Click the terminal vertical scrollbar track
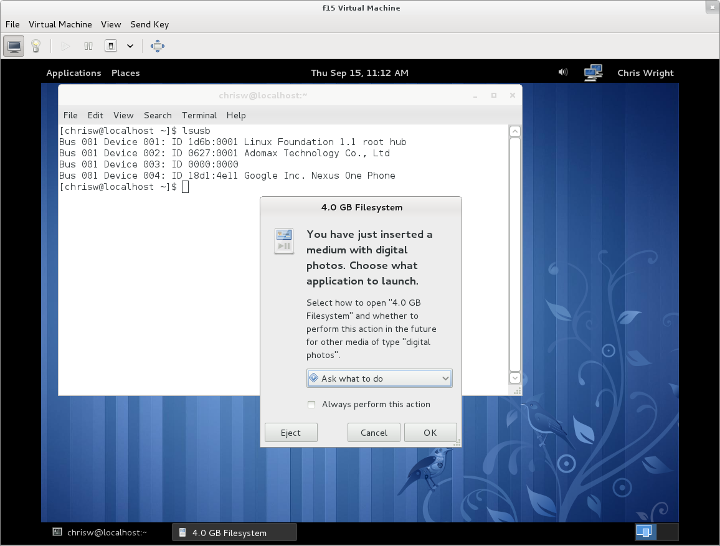 [x=514, y=255]
